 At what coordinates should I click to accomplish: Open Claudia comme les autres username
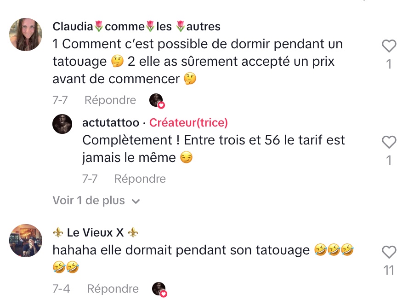(x=136, y=26)
